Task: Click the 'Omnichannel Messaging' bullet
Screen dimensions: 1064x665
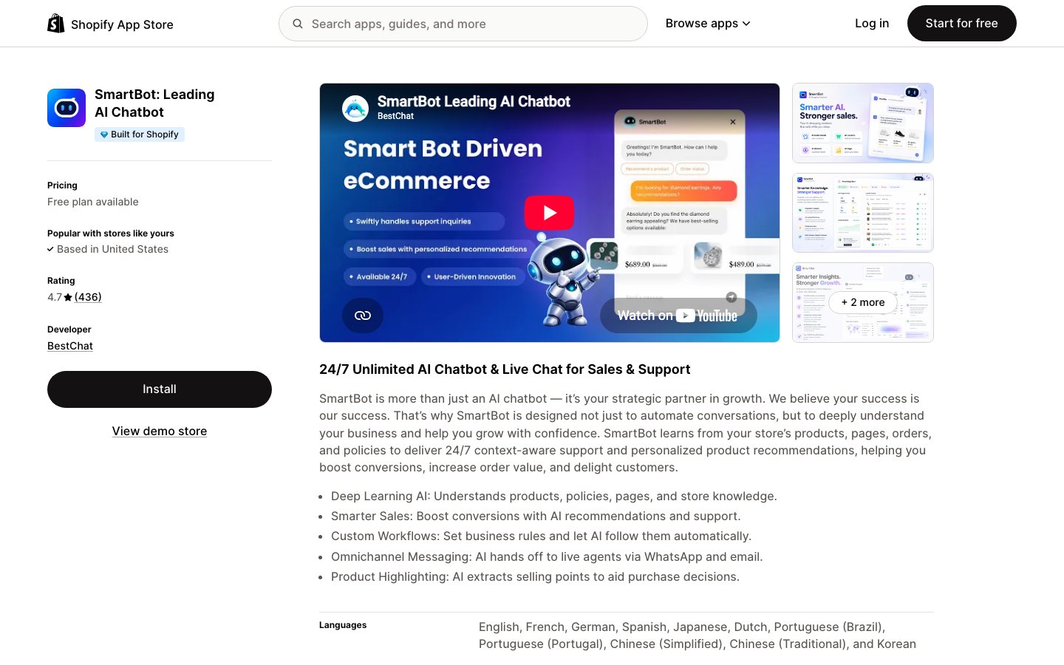Action: pyautogui.click(x=547, y=557)
